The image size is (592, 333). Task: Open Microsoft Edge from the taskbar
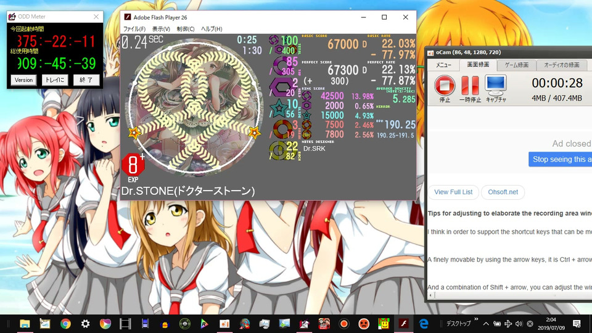tap(424, 324)
